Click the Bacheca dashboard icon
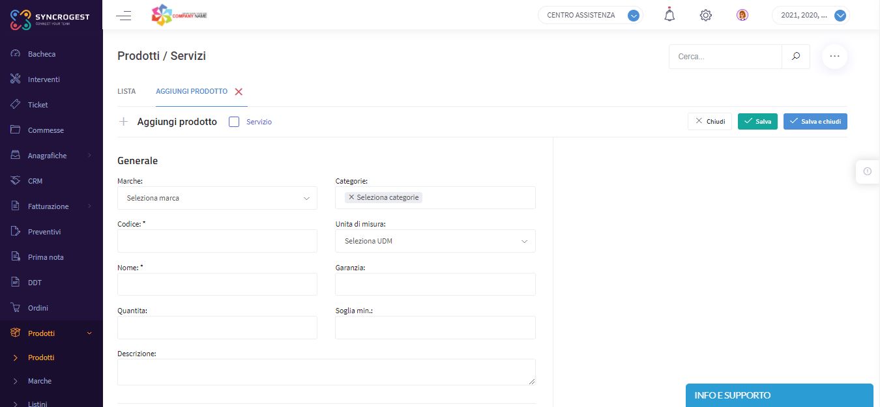Viewport: 880px width, 407px height. (x=16, y=54)
